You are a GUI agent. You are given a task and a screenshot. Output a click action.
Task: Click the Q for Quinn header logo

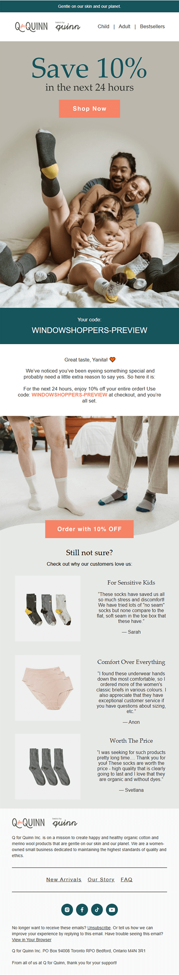31,27
